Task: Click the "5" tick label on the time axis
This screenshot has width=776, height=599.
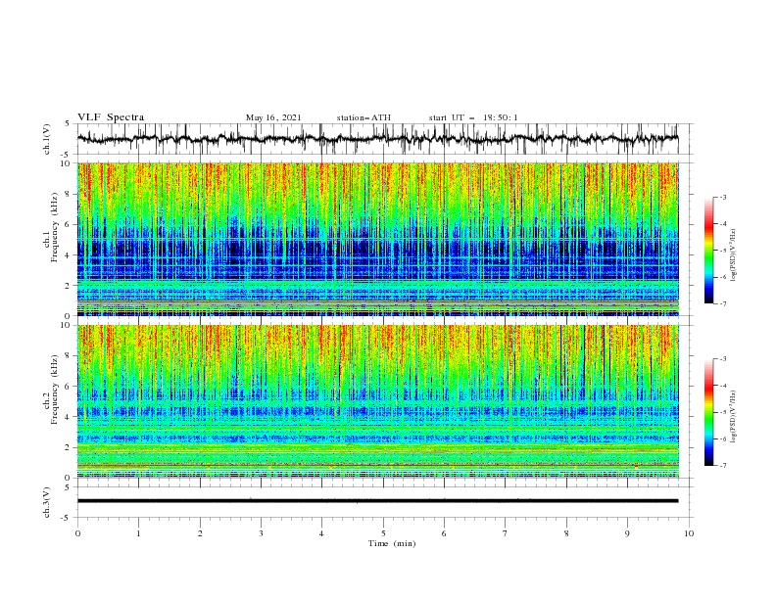Action: point(383,533)
